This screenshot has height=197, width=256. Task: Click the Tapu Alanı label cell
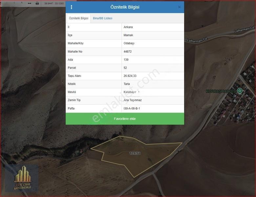94,76
